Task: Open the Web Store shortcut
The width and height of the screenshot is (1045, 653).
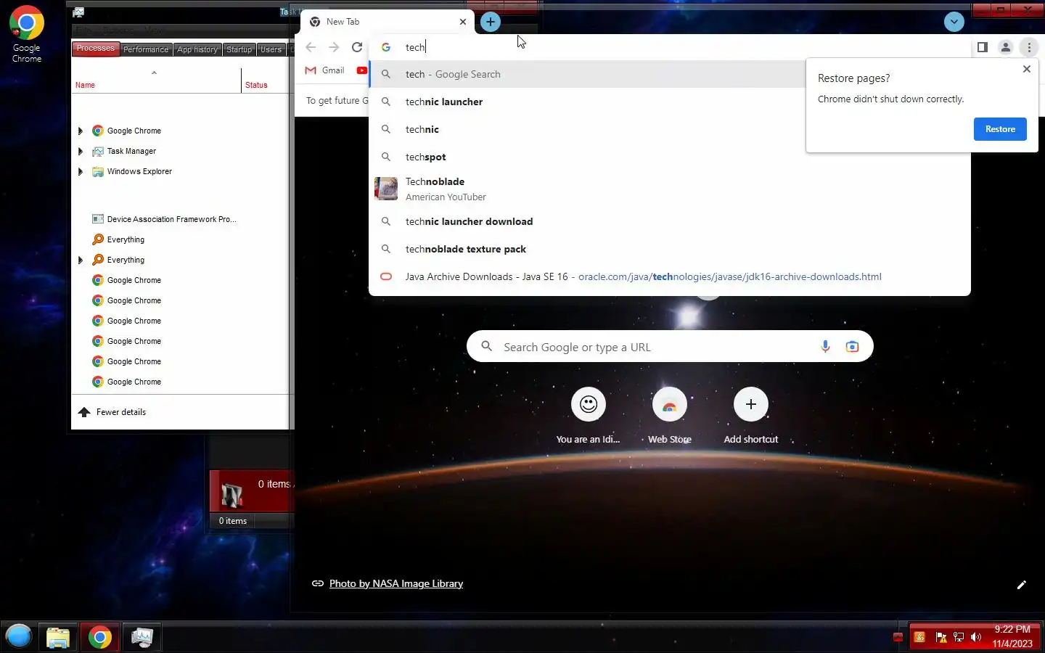Action: 670,416
